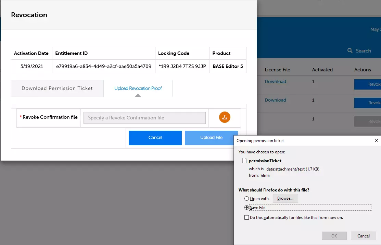Open the first Download license file link

(x=275, y=81)
